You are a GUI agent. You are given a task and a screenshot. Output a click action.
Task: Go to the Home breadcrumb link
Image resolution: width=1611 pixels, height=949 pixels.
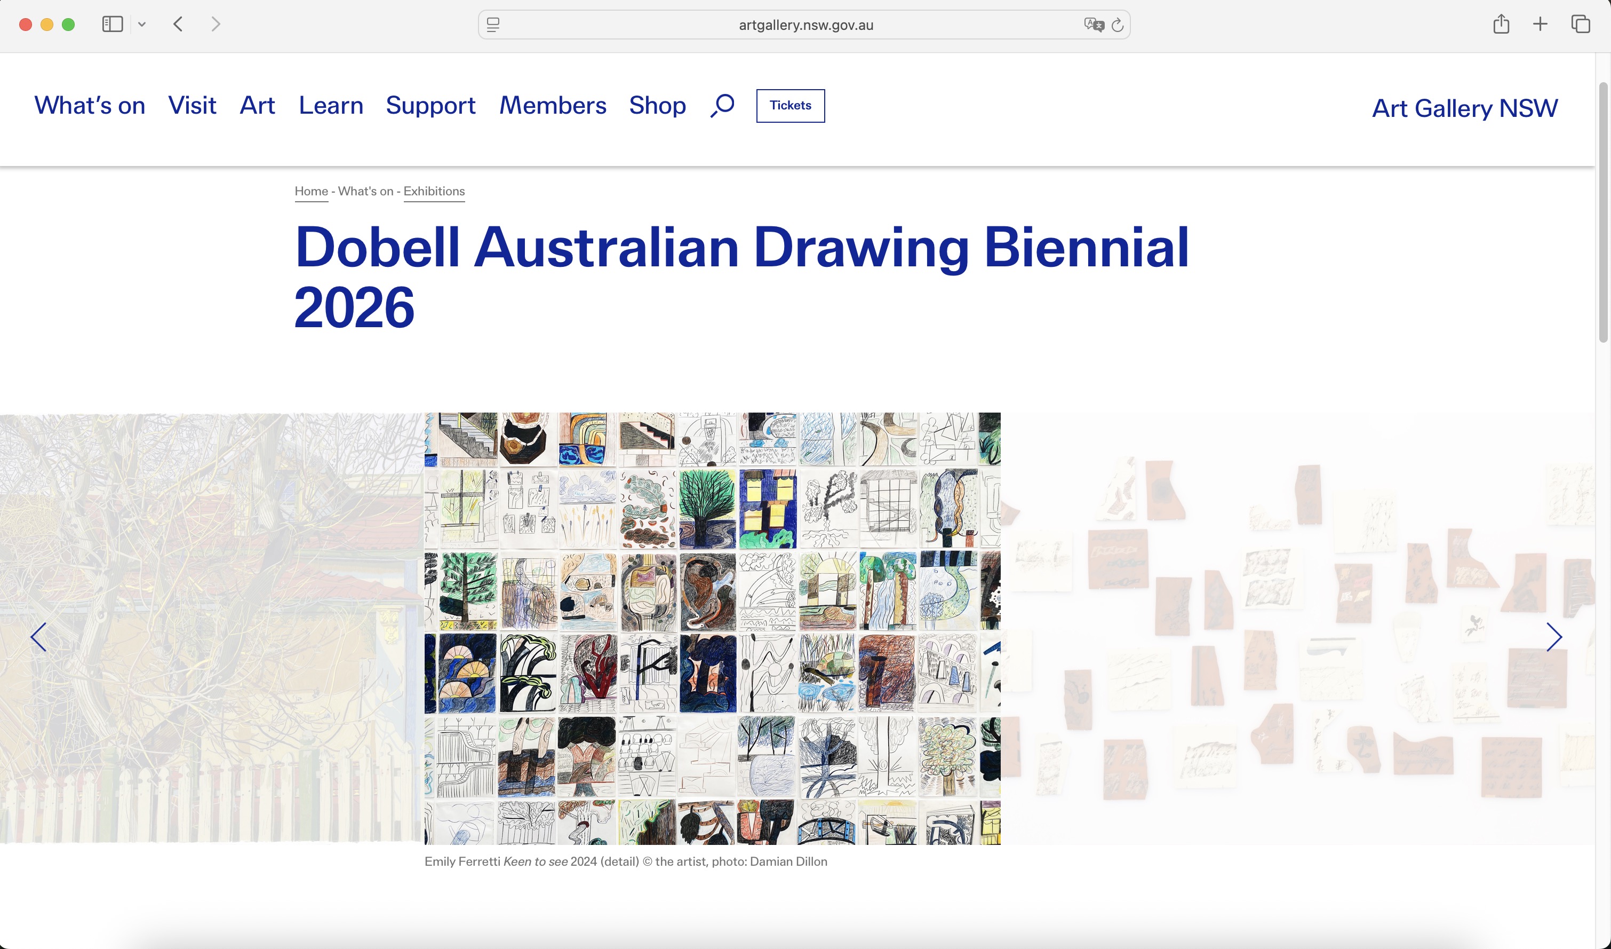click(312, 191)
